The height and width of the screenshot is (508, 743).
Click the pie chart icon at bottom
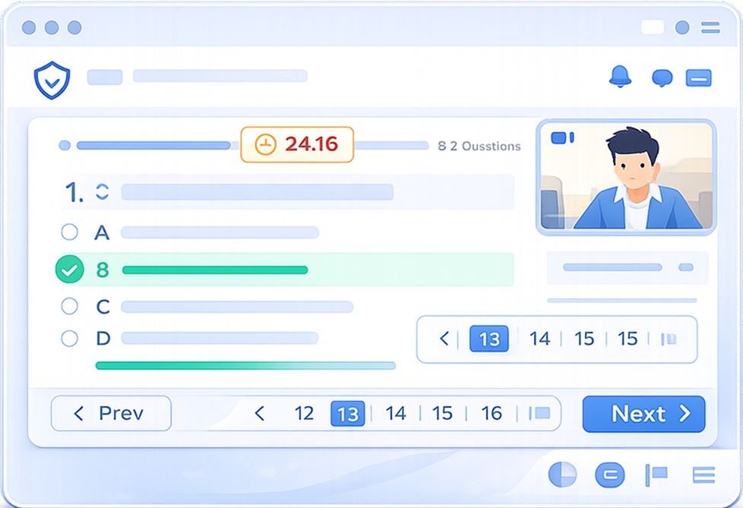pos(562,475)
